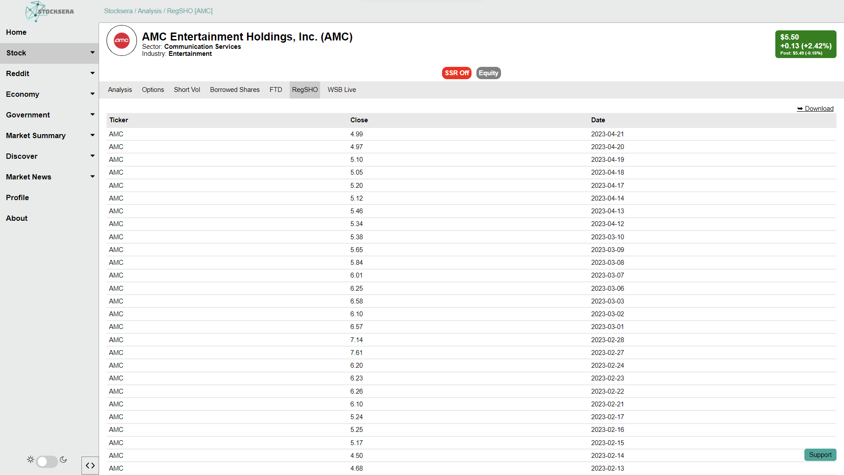844x475 pixels.
Task: Expand the Government menu arrow
Action: (x=92, y=114)
